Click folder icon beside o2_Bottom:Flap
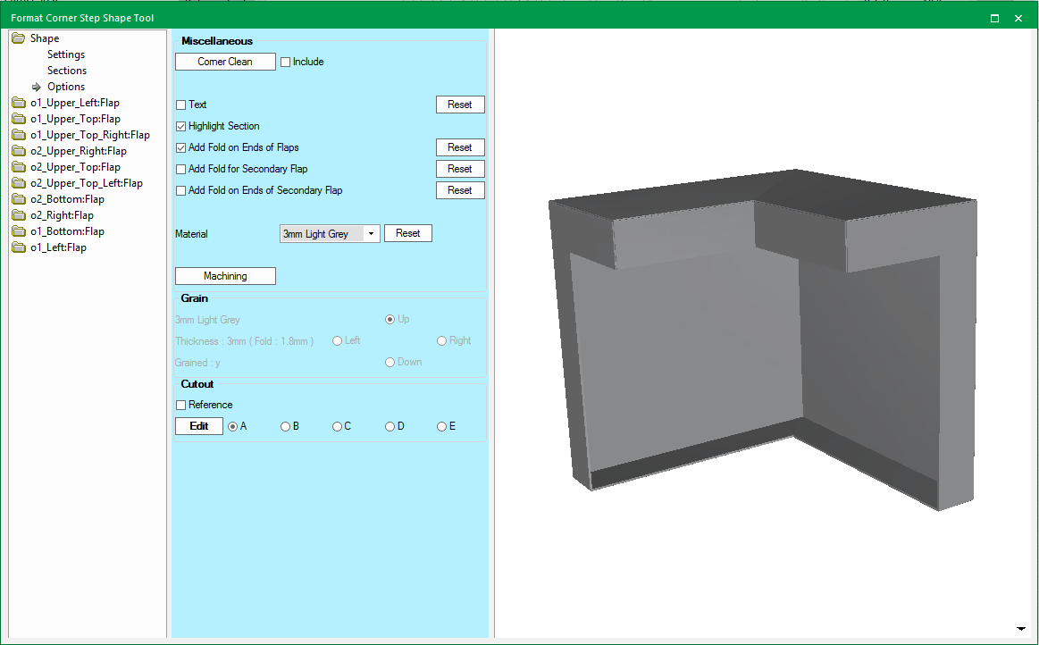 [x=18, y=199]
